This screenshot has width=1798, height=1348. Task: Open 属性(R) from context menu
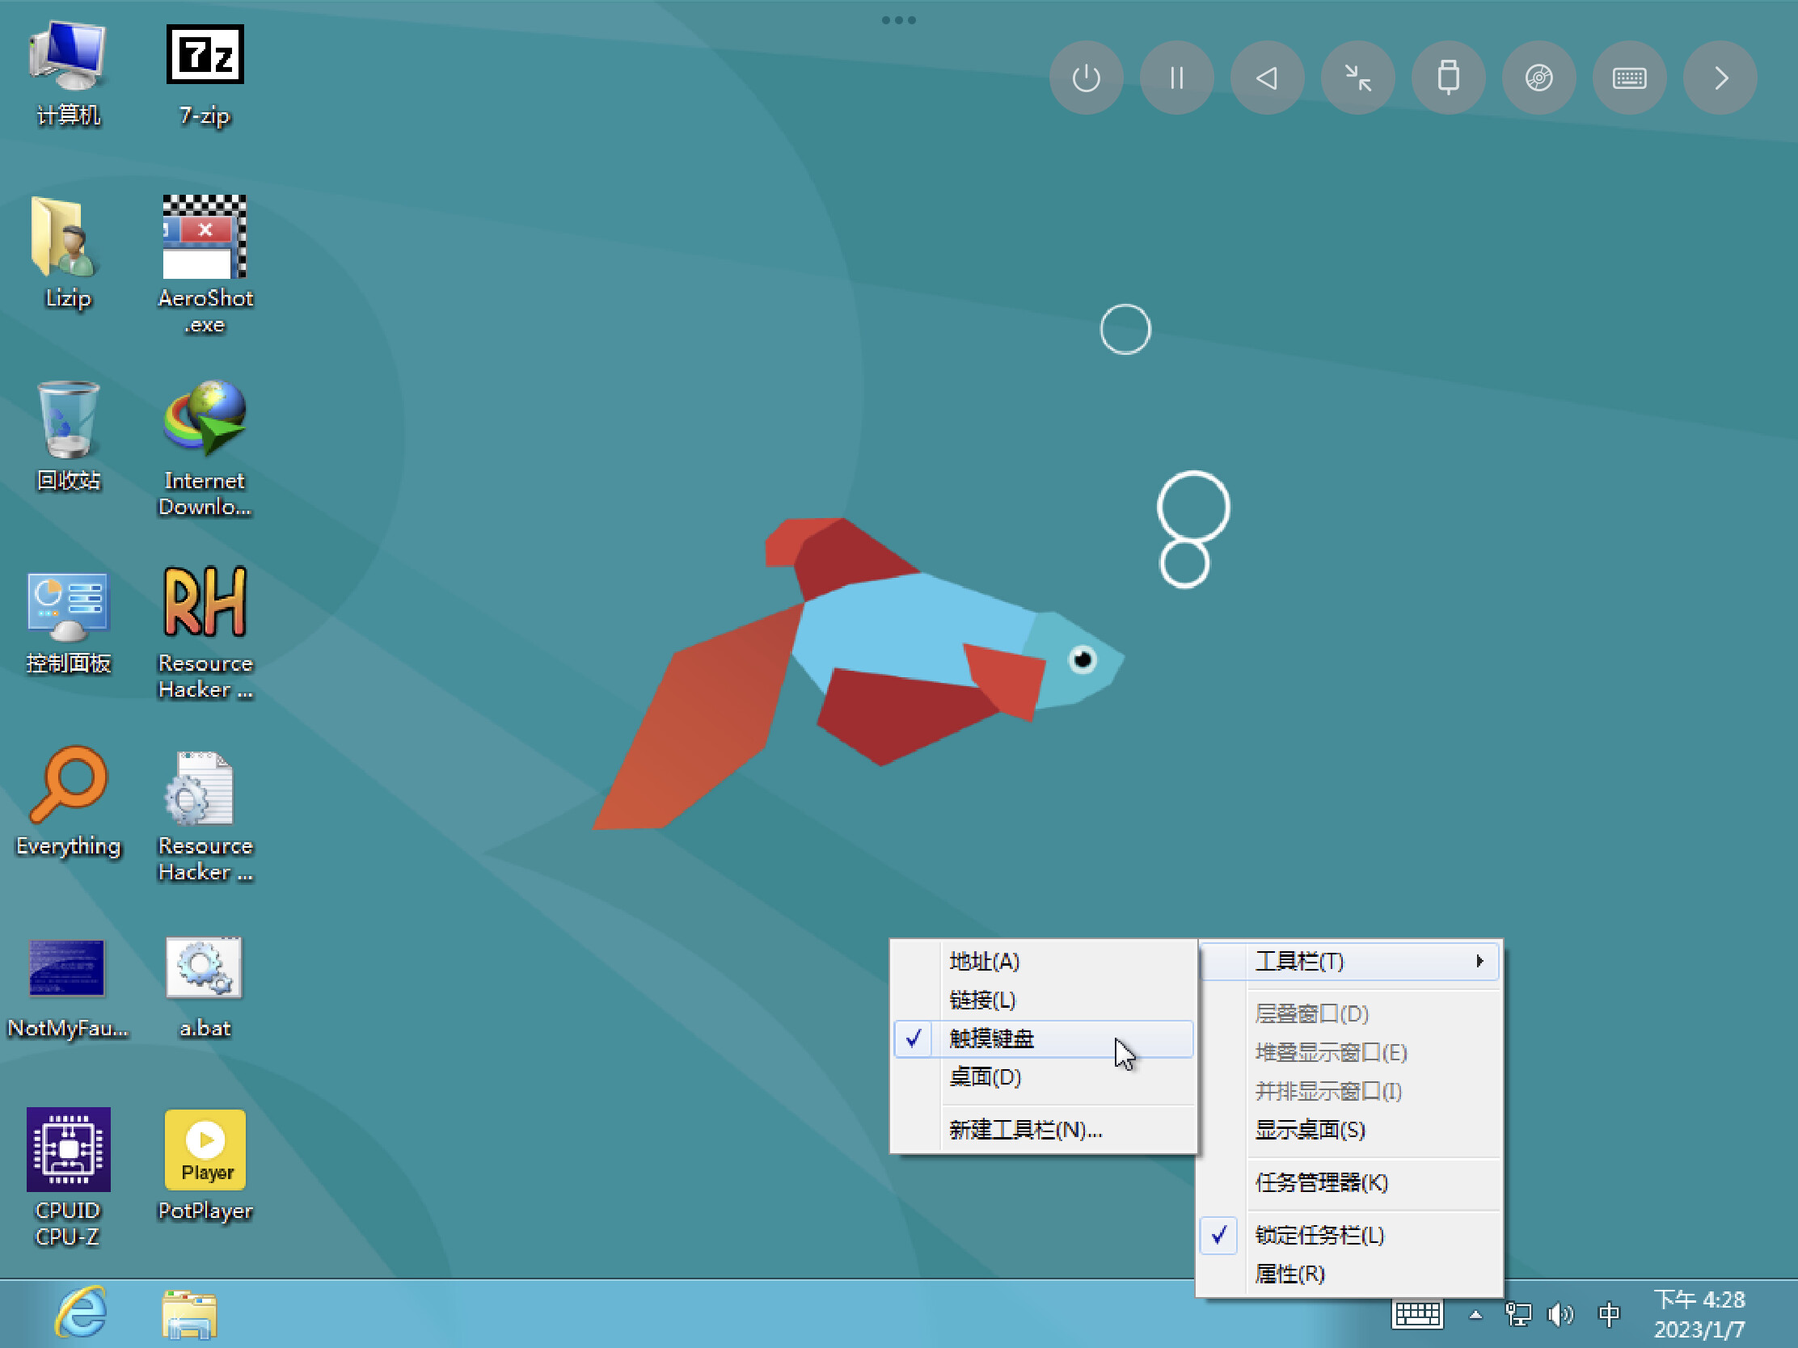(x=1349, y=1274)
